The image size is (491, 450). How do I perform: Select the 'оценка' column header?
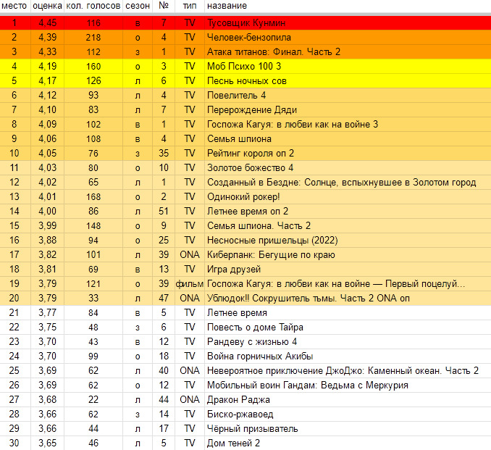click(47, 6)
